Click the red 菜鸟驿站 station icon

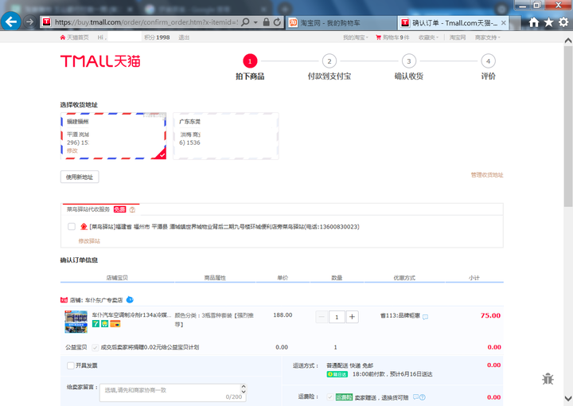(x=84, y=227)
